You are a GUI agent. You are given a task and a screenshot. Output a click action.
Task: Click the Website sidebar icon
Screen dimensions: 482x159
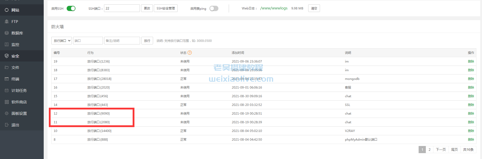(x=7, y=10)
